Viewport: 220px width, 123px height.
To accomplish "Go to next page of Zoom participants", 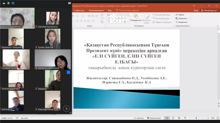I will pos(66,109).
